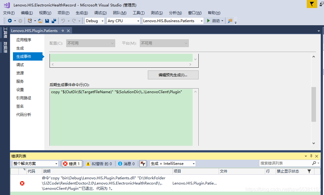Expand the 启动 button dropdown arrow
The width and height of the screenshot is (324, 195).
pos(222,21)
